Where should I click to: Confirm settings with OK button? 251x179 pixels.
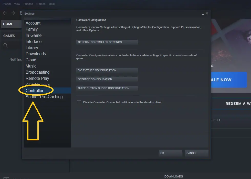pyautogui.click(x=171, y=153)
